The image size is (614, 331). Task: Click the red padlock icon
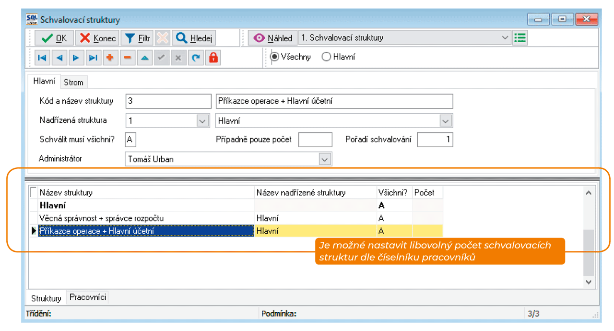213,58
